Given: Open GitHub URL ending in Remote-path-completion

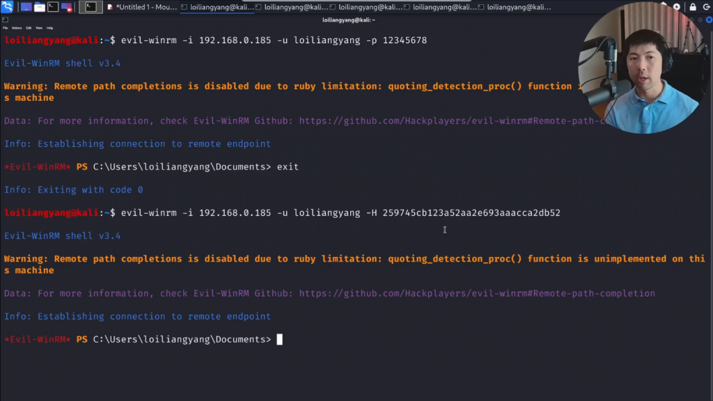Looking at the screenshot, I should [477, 294].
